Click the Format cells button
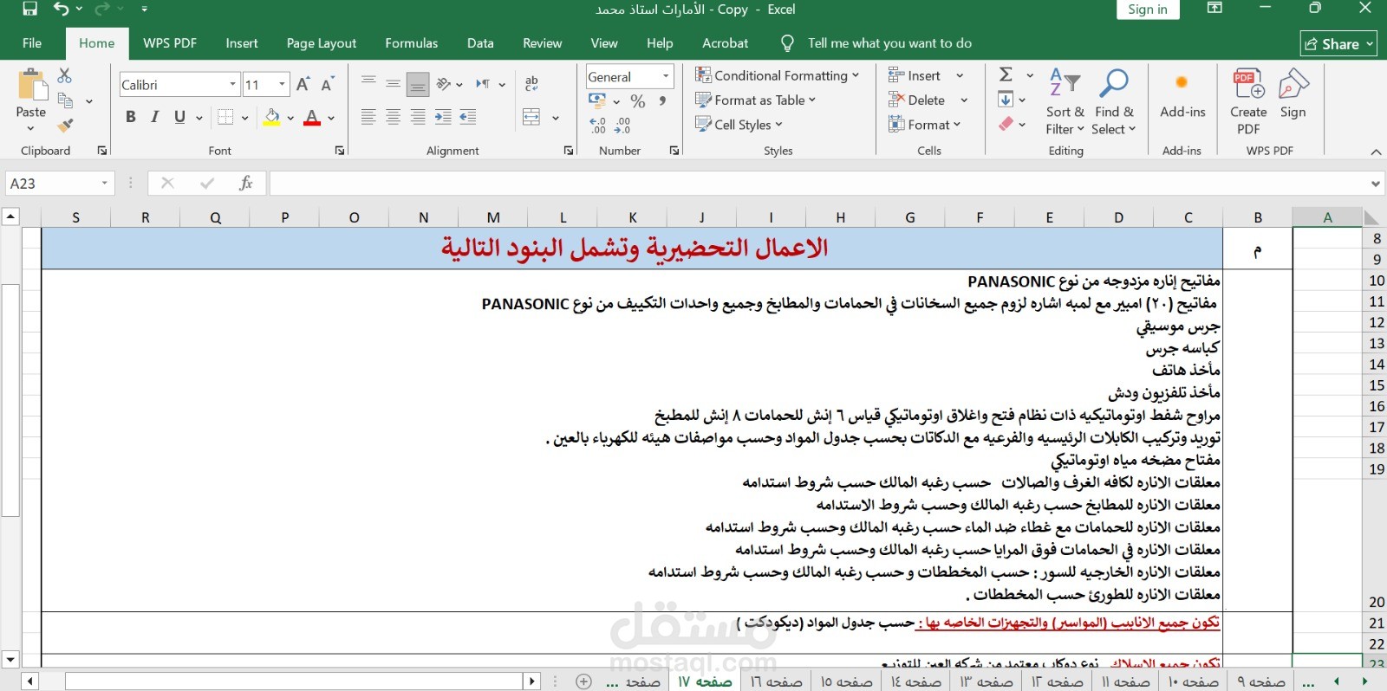Screen dimensions: 1387x691 924,124
